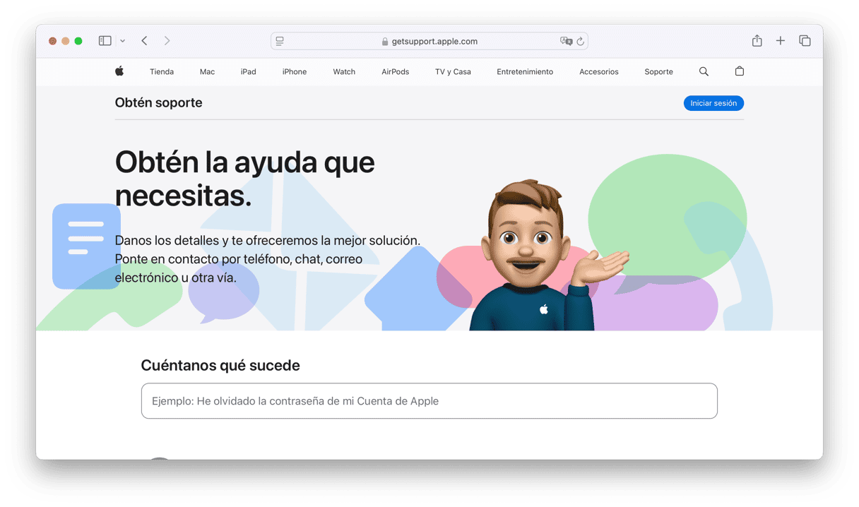Click the "Cuéntanos qué sucede" heading

[220, 366]
